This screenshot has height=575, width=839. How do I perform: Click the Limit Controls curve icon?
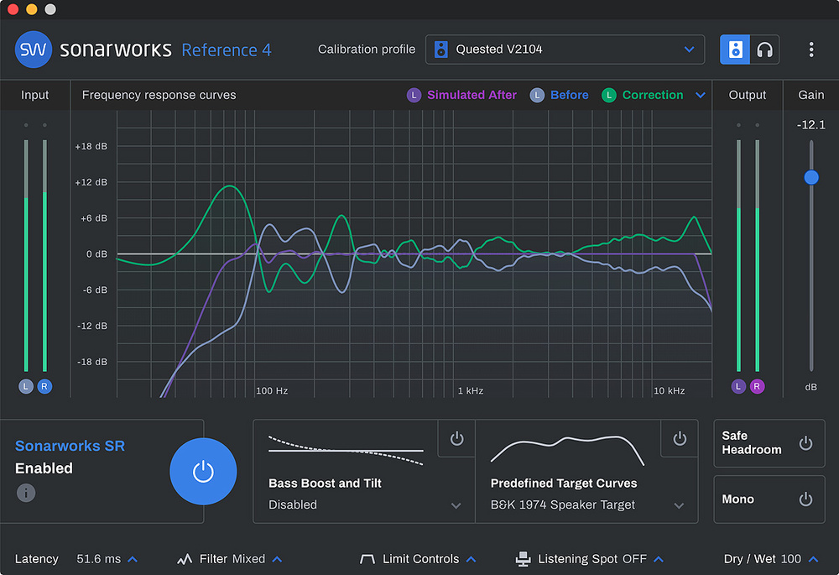tap(367, 559)
